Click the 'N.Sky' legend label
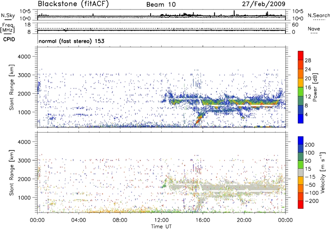330x229 pixels. click(8, 15)
